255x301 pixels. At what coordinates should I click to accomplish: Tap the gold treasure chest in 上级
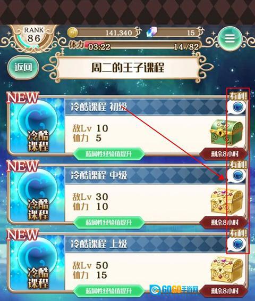click(227, 270)
